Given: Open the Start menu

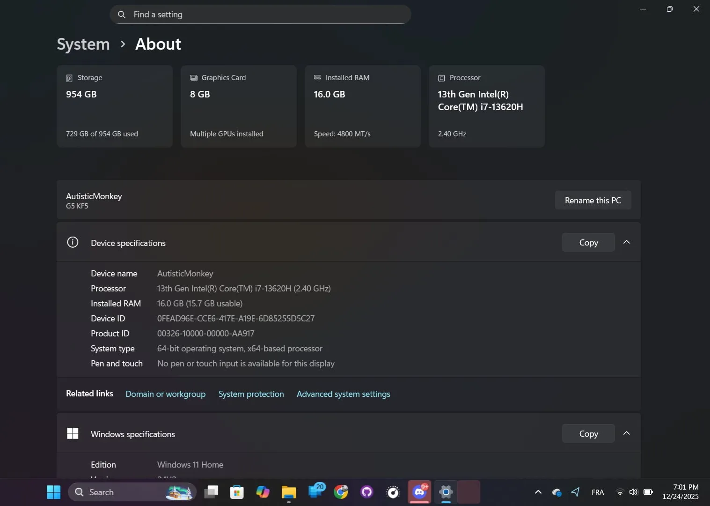Looking at the screenshot, I should click(x=53, y=492).
